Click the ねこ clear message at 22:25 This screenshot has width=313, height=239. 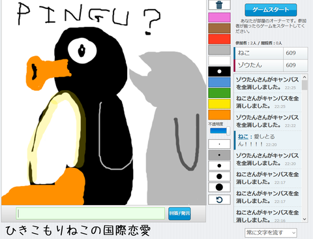click(267, 103)
